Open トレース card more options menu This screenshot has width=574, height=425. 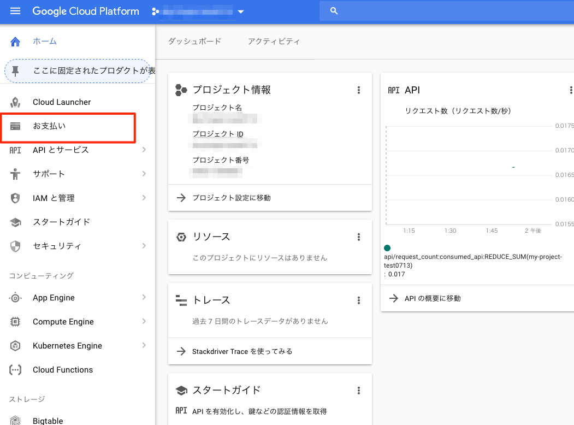pyautogui.click(x=359, y=300)
